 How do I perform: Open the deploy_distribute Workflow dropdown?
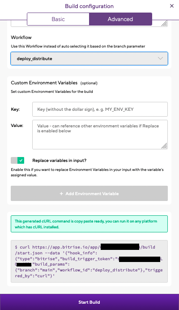(x=89, y=58)
